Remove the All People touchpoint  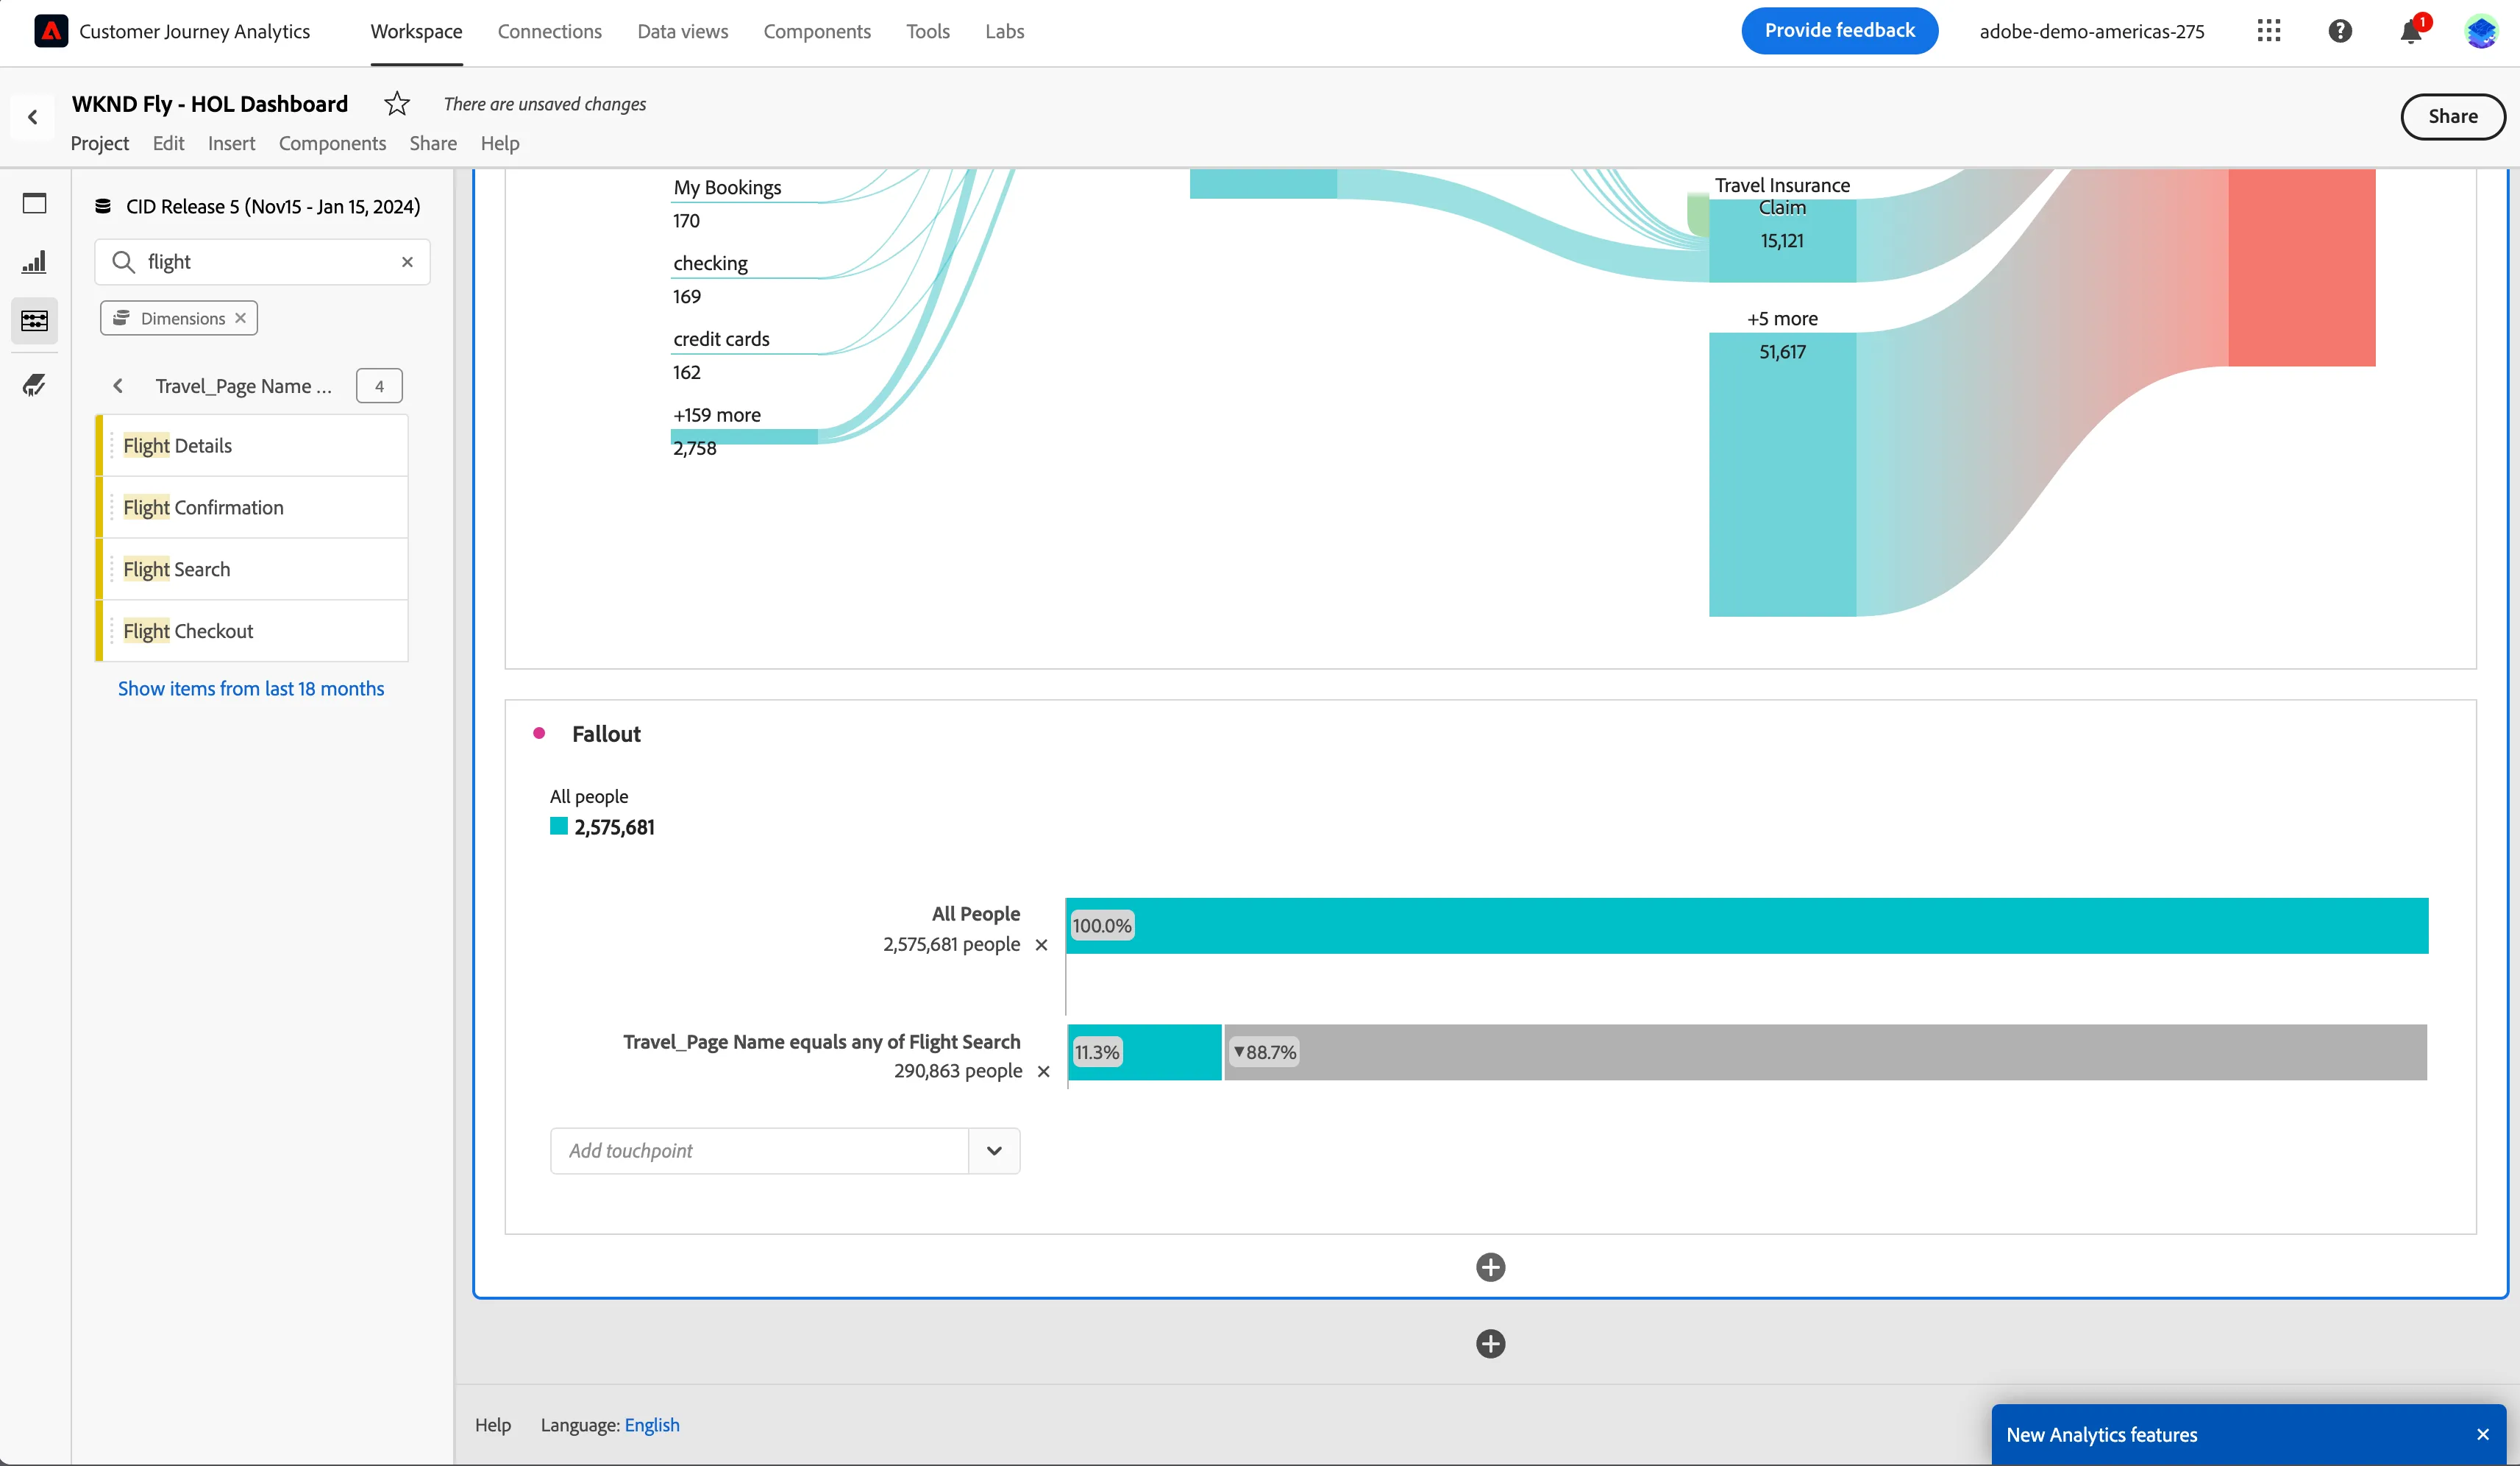[1041, 945]
